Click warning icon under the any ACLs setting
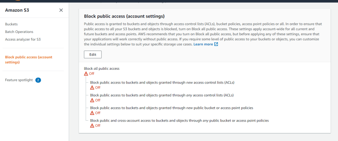Screen dimensions: 338x141 click(x=92, y=100)
